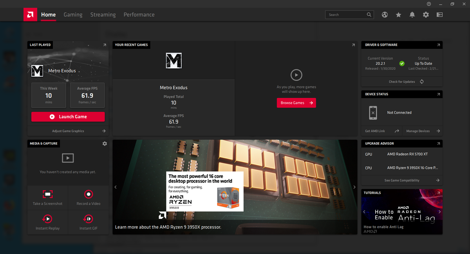Select the GPU AMD Radeon RX 5700 XT row

point(402,154)
